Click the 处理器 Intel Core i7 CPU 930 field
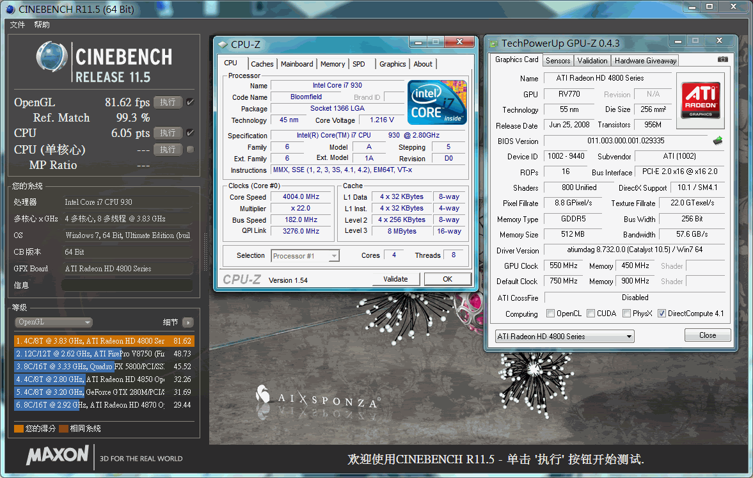 127,202
